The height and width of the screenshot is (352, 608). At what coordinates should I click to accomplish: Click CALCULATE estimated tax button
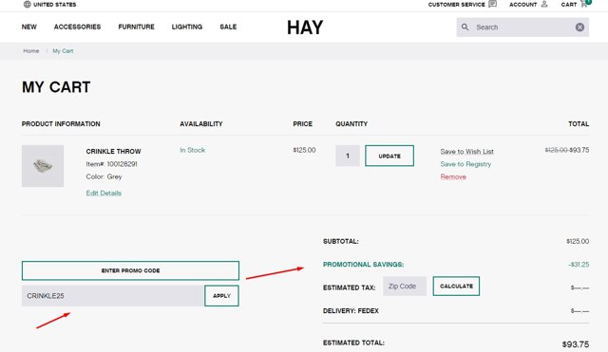[456, 287]
